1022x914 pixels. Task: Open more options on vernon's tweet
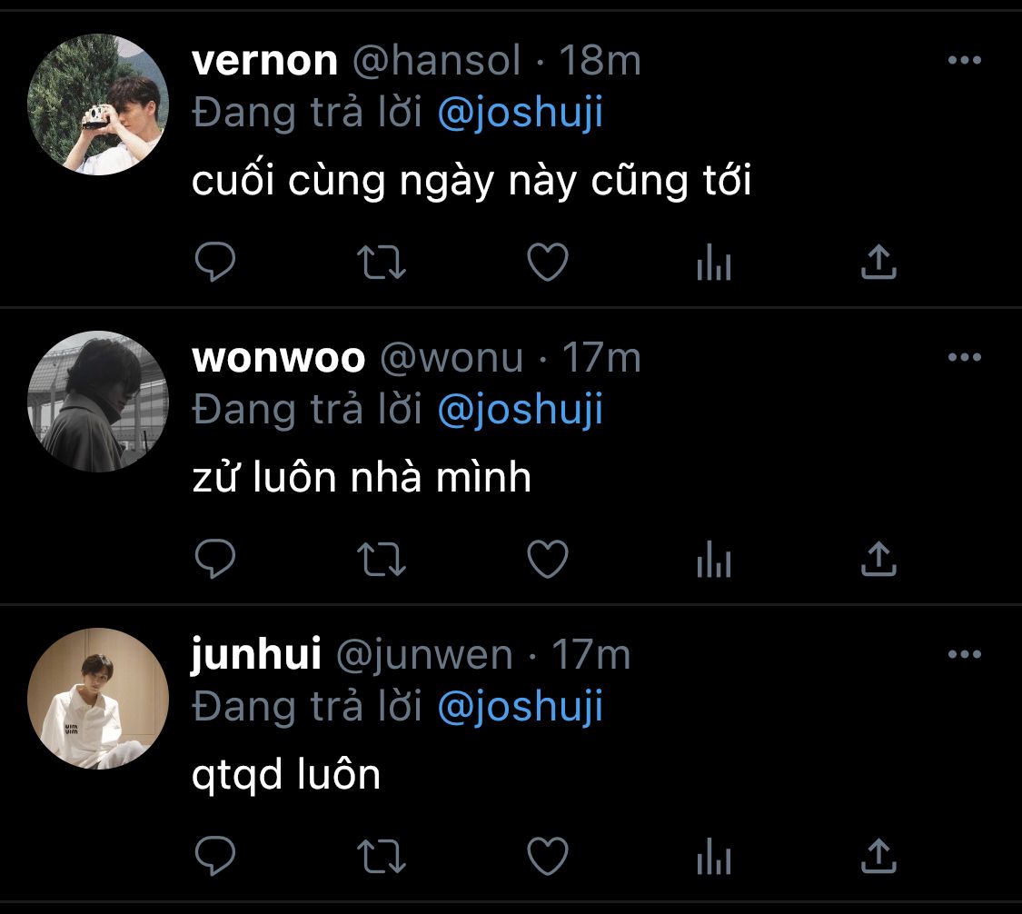click(965, 60)
